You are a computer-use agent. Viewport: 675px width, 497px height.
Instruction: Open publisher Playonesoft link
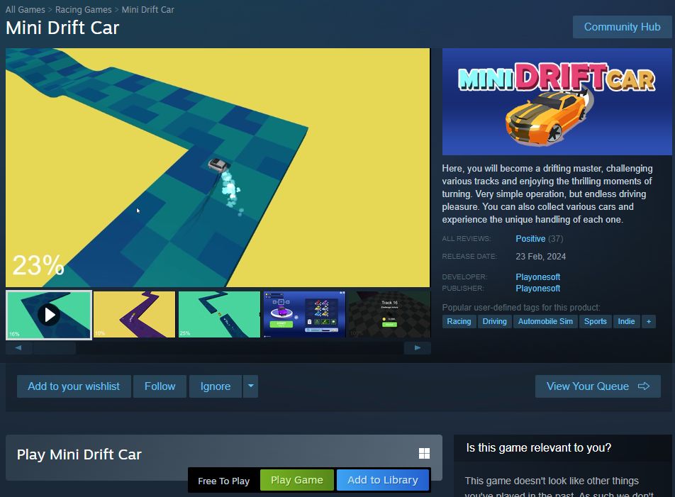pos(537,289)
